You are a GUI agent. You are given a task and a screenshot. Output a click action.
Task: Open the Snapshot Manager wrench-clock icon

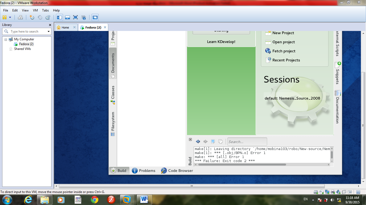[48, 17]
